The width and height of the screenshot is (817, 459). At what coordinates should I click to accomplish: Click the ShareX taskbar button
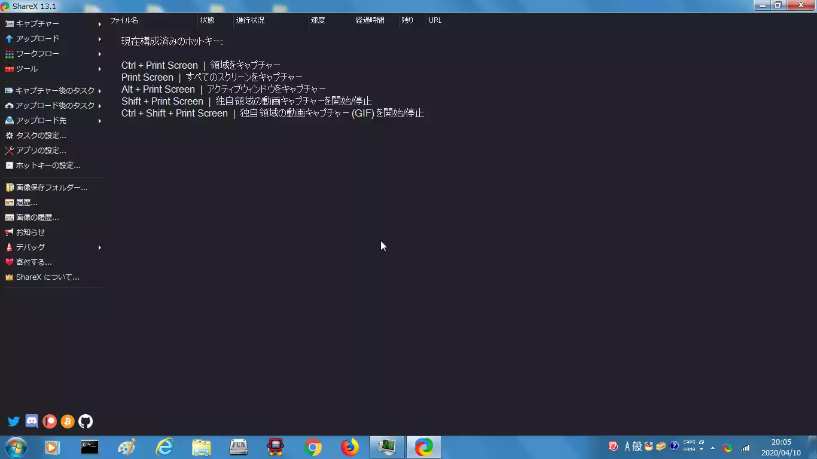[x=424, y=447]
